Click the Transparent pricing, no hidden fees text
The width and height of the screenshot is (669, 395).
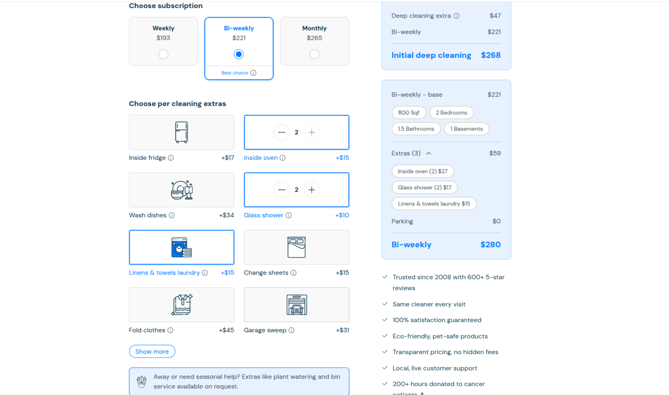click(445, 352)
